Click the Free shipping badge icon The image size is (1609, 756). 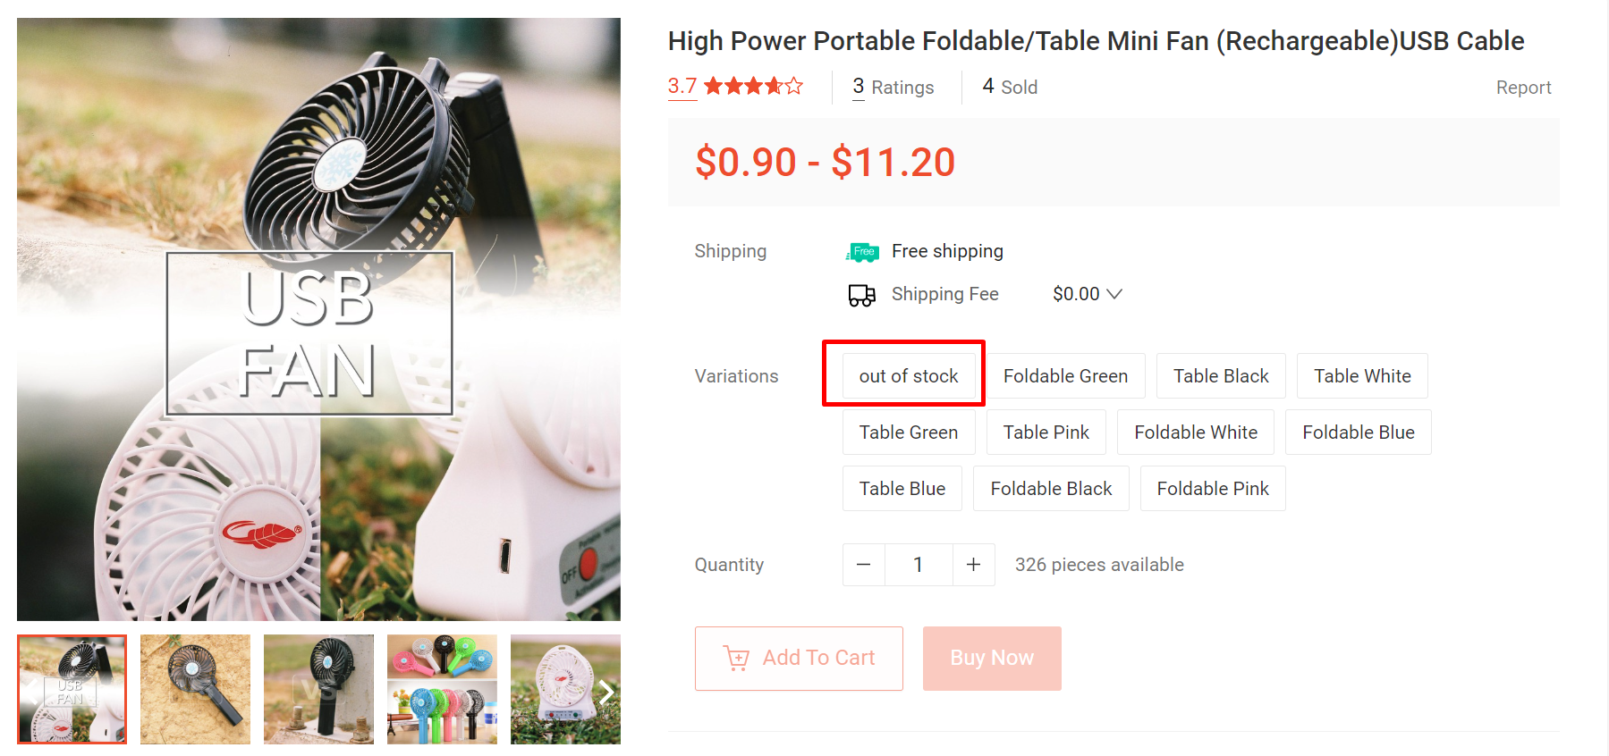tap(861, 251)
